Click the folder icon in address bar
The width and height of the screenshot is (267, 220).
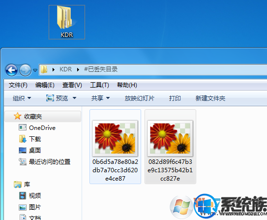coord(44,69)
